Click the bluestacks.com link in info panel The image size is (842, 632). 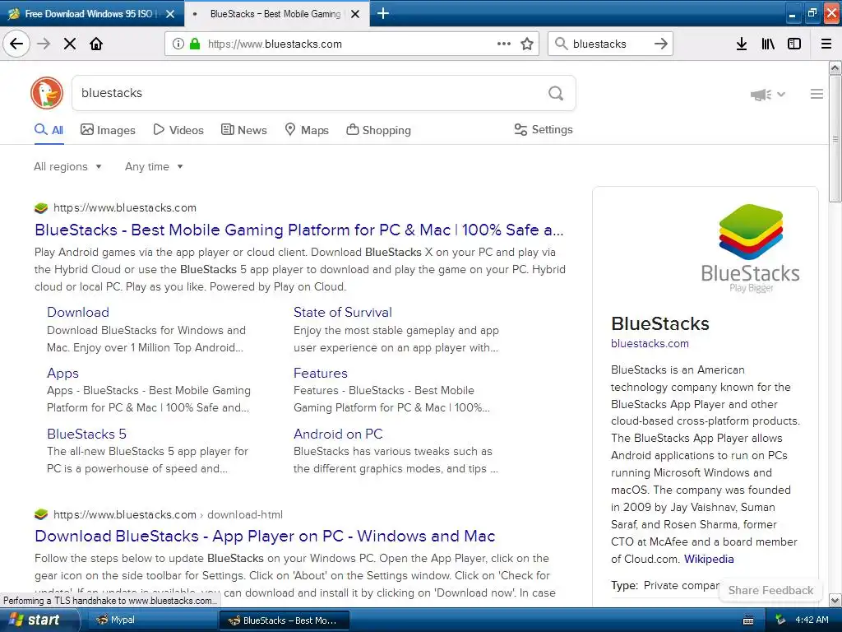point(650,343)
